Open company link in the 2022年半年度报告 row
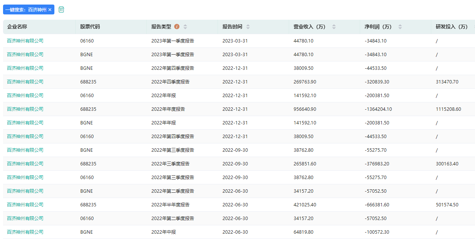 (x=25, y=204)
